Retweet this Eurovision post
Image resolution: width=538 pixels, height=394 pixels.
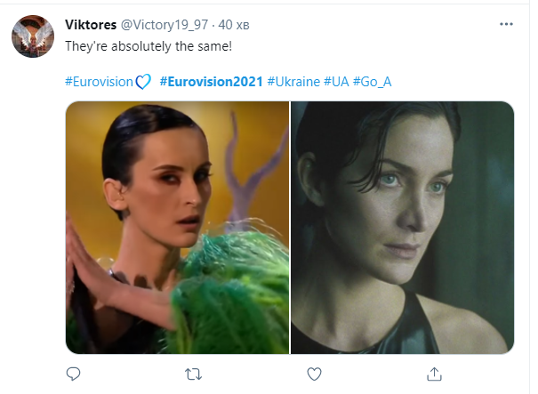(193, 374)
